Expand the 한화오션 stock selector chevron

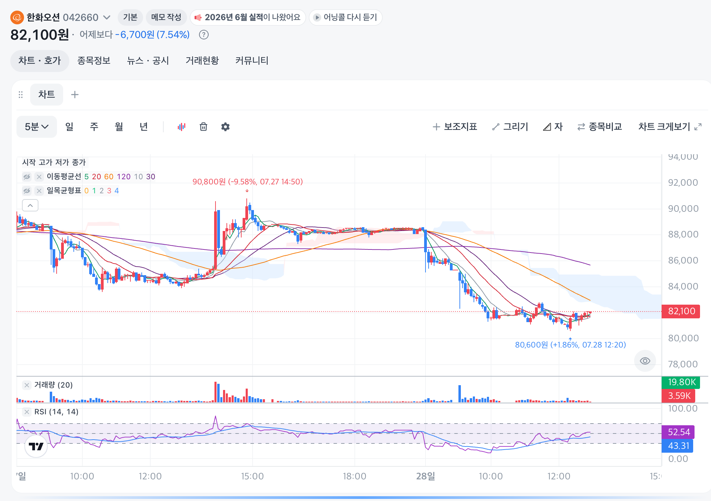pos(107,17)
